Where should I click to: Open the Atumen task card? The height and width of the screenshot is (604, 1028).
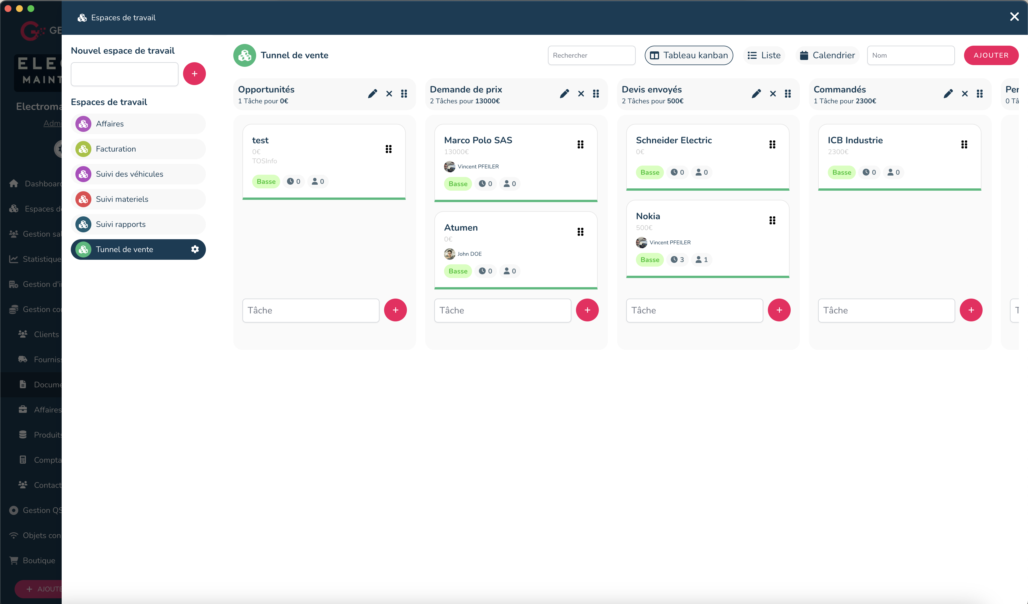pos(461,227)
